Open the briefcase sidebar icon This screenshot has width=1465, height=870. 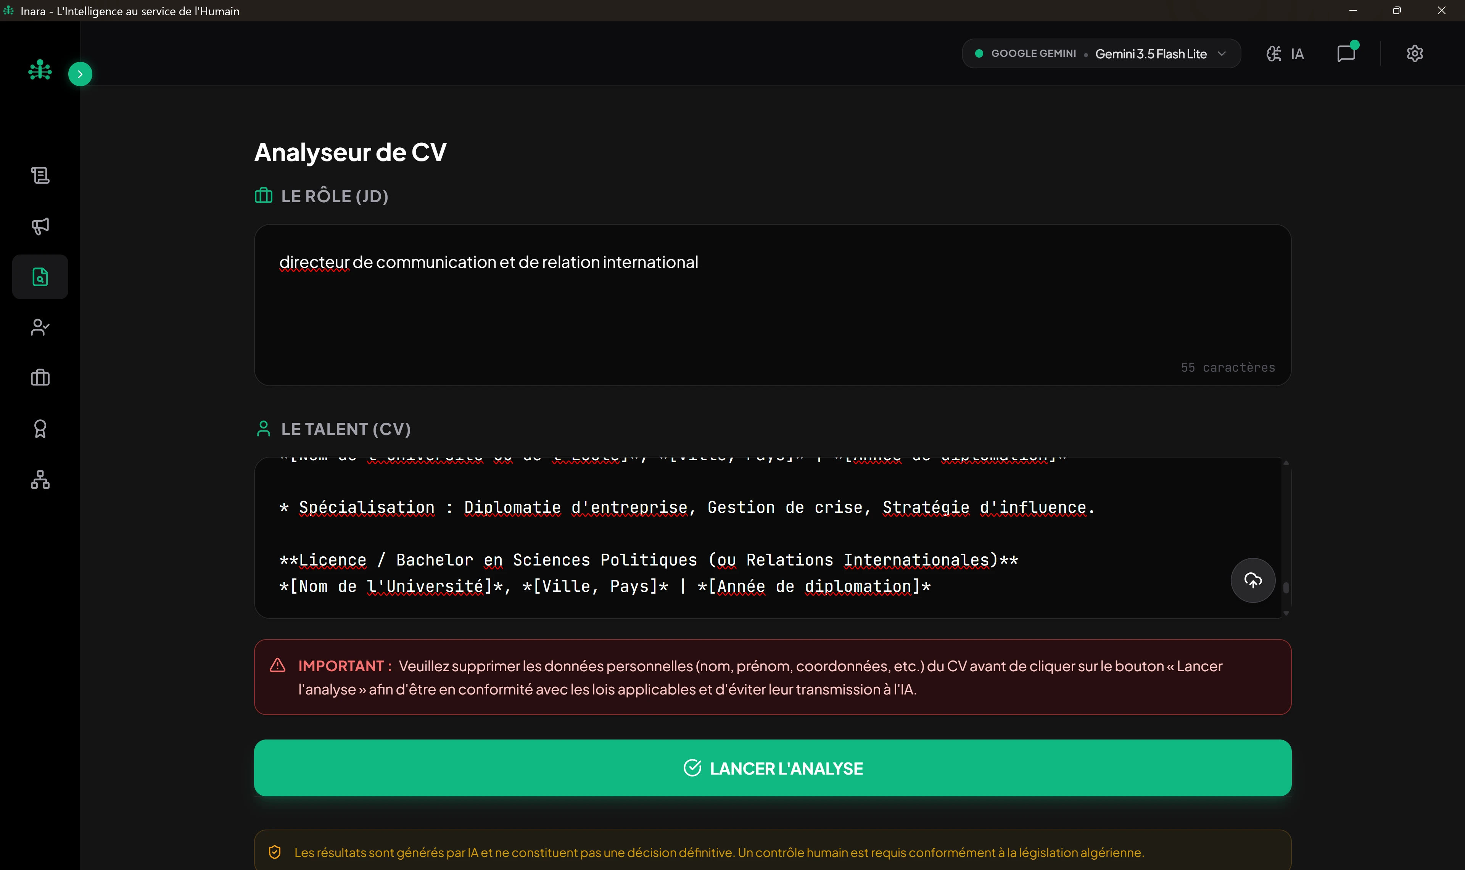(x=40, y=377)
